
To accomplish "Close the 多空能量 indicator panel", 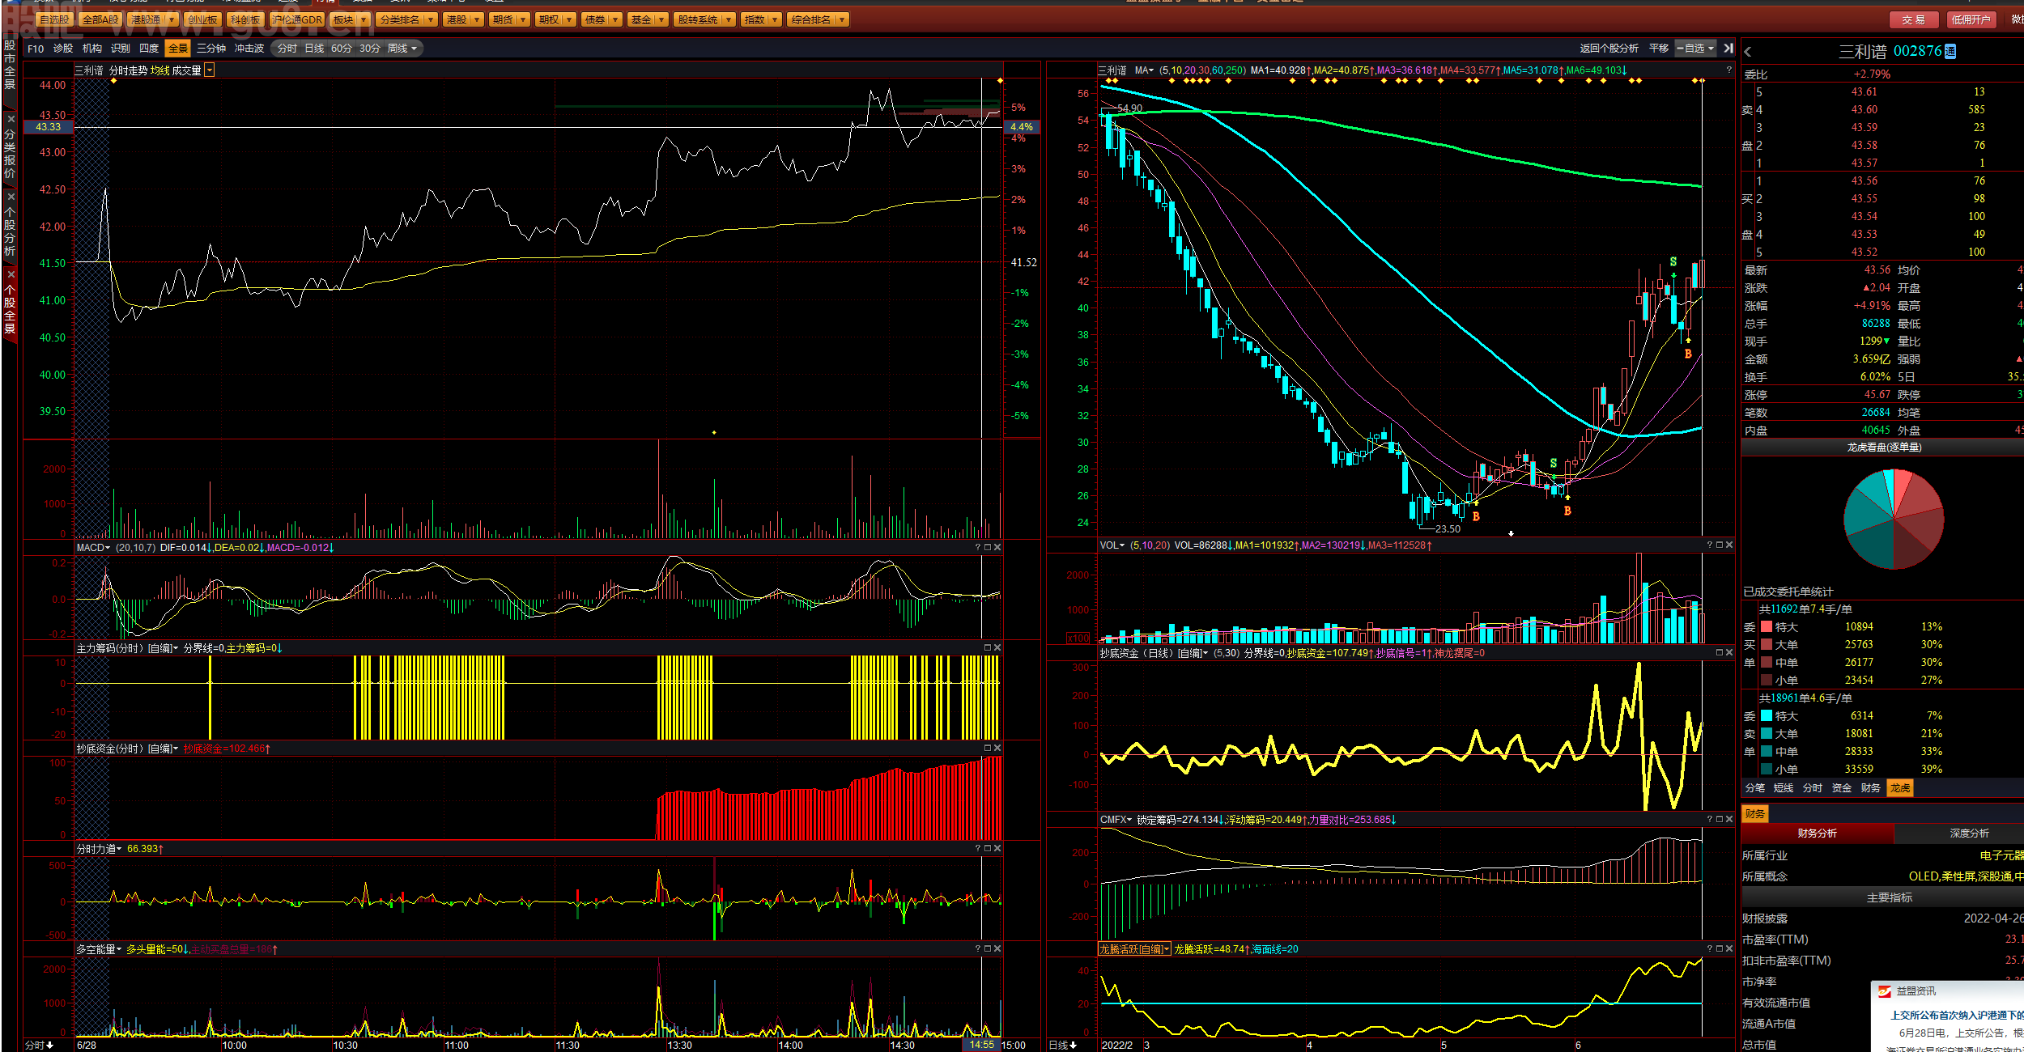I will click(x=997, y=949).
